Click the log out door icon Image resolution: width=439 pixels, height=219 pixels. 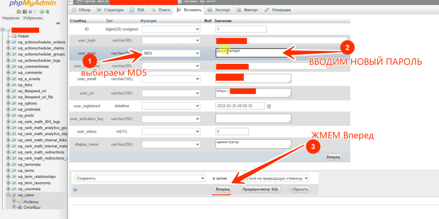pos(24,11)
